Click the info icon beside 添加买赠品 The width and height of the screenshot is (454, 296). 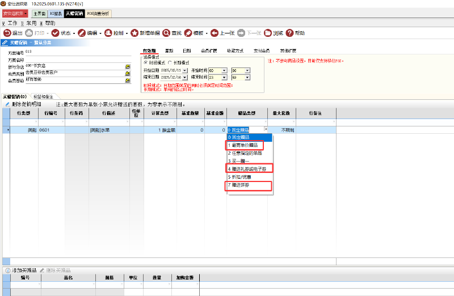[x=8, y=270]
